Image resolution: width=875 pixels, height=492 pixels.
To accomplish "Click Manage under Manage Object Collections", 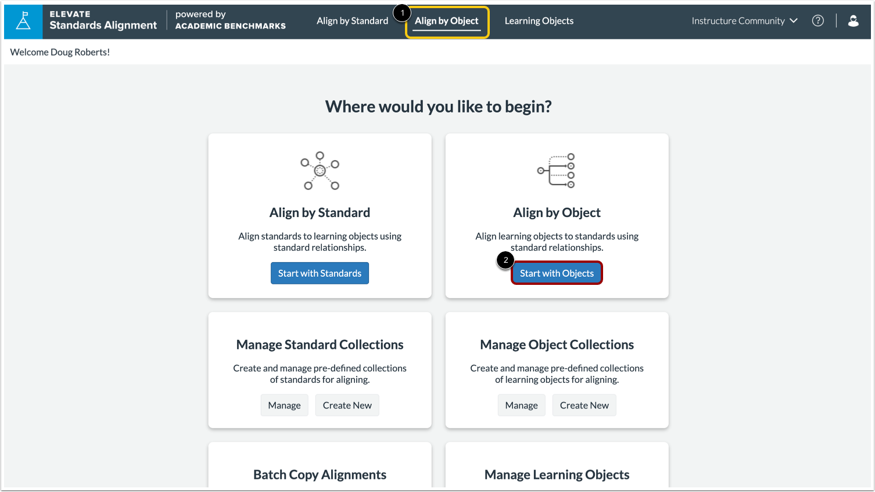I will coord(521,406).
